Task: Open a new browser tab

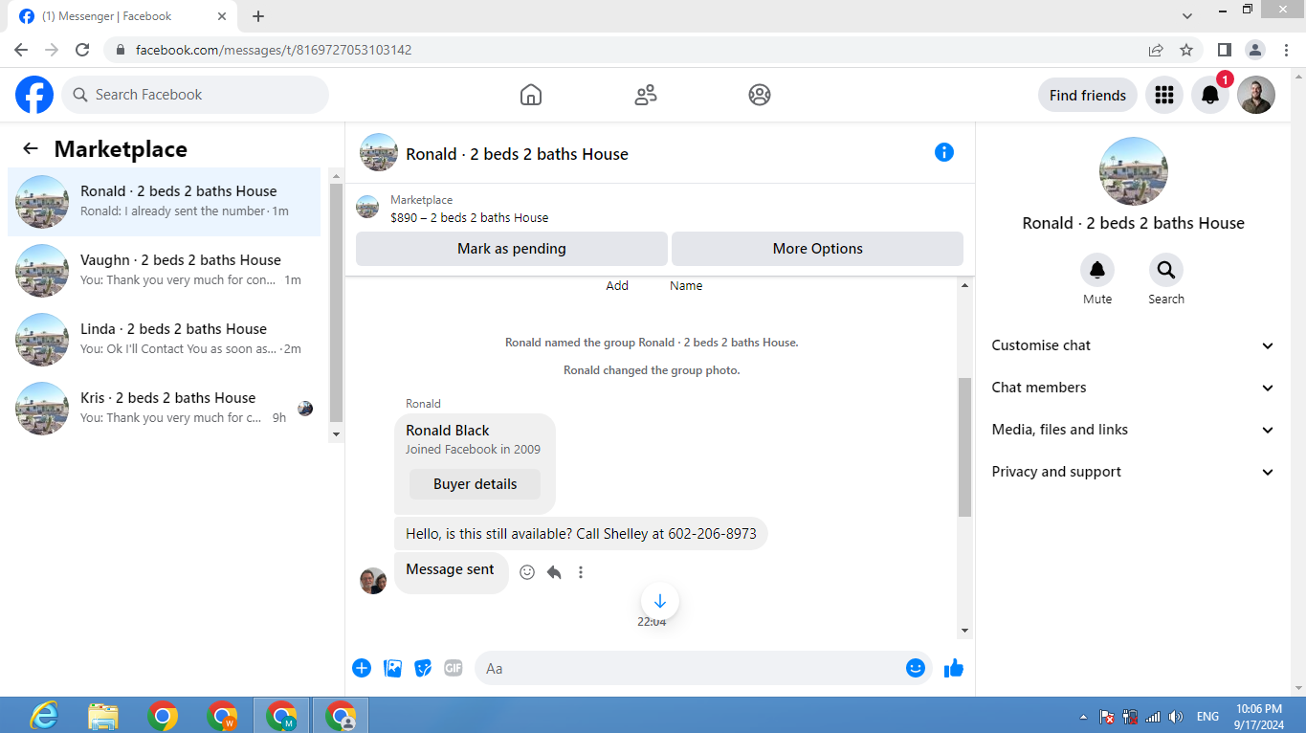Action: (258, 16)
